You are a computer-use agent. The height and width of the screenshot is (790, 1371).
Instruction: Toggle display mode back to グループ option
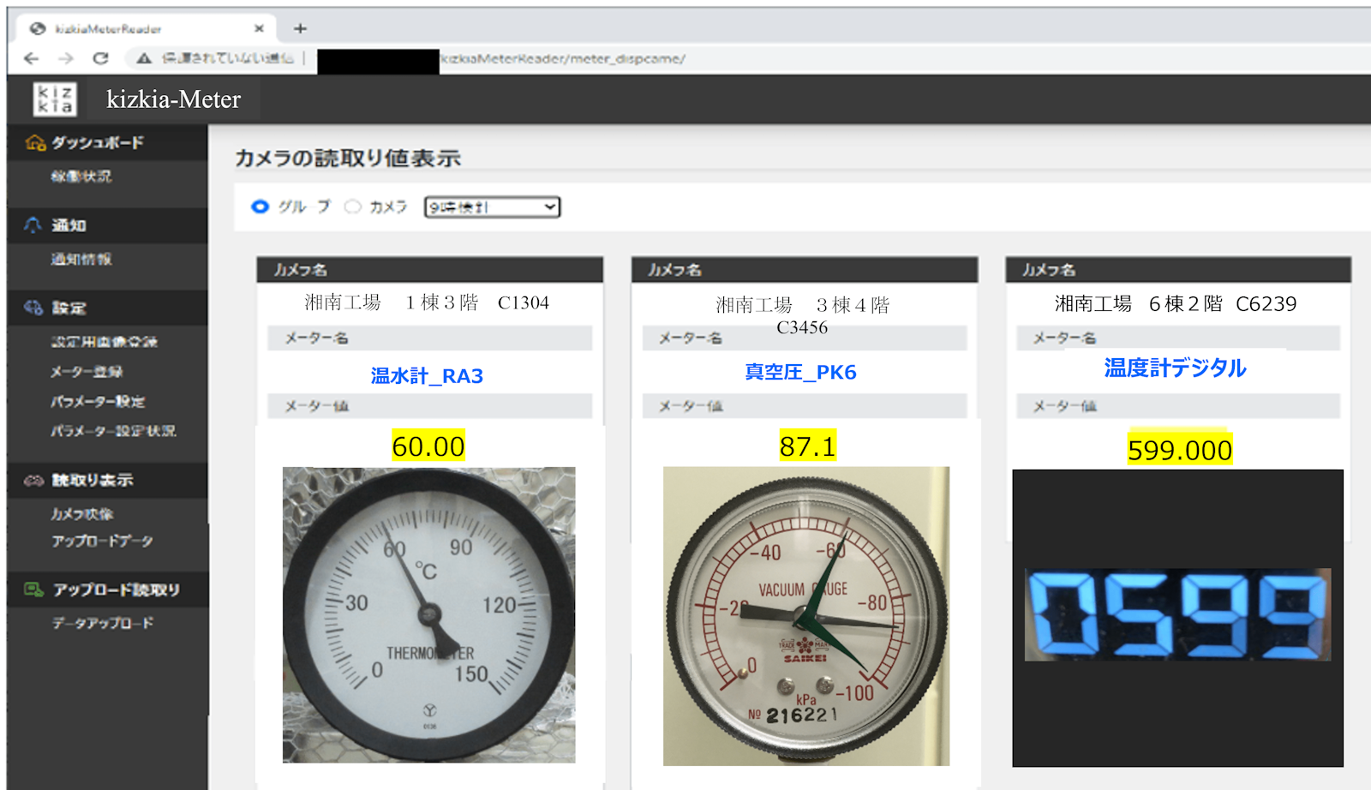259,206
